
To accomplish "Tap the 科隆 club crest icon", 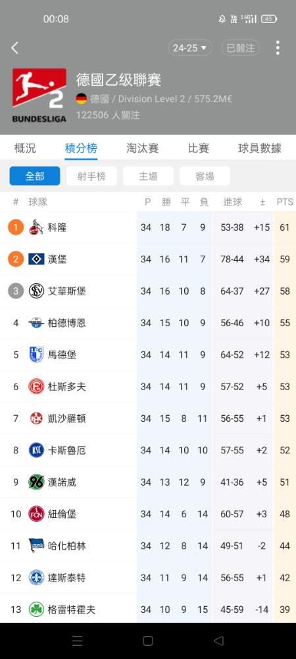I will pyautogui.click(x=36, y=228).
